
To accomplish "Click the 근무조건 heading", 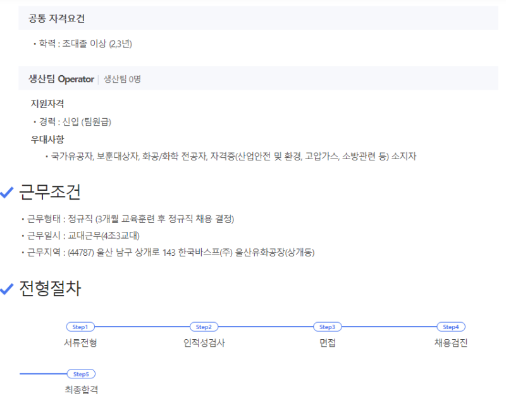I will click(x=51, y=192).
